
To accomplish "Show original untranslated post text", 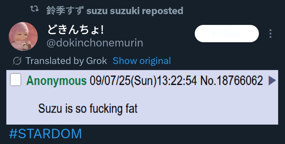I will point(142,61).
